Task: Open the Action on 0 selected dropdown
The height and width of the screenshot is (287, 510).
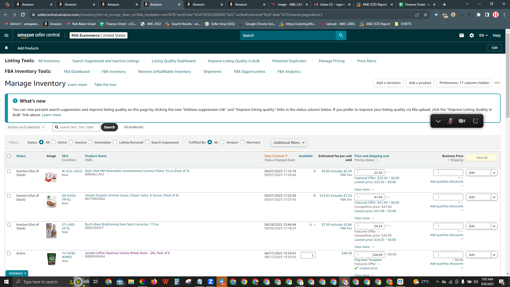Action: click(x=26, y=127)
